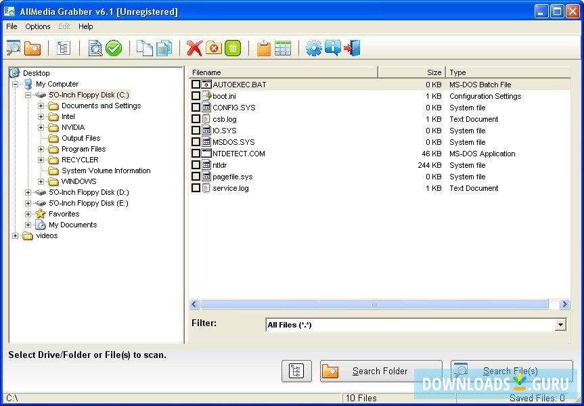The image size is (584, 406).
Task: Click the green trash bin icon
Action: tap(233, 48)
